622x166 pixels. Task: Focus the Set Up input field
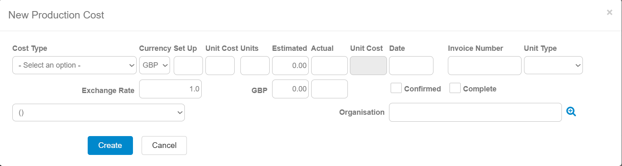189,66
